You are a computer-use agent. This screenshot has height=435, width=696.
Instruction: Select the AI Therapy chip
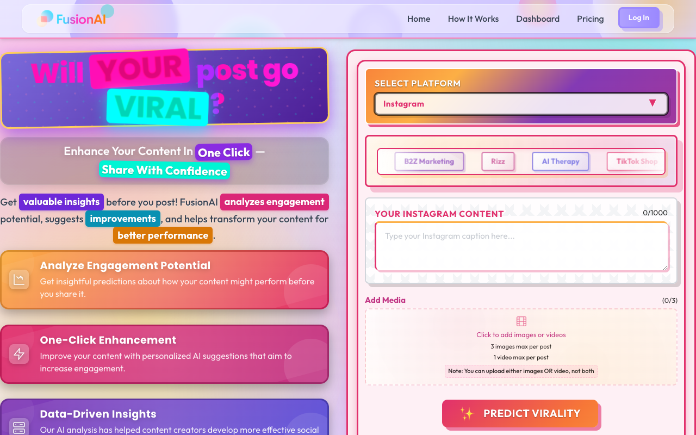[561, 161]
